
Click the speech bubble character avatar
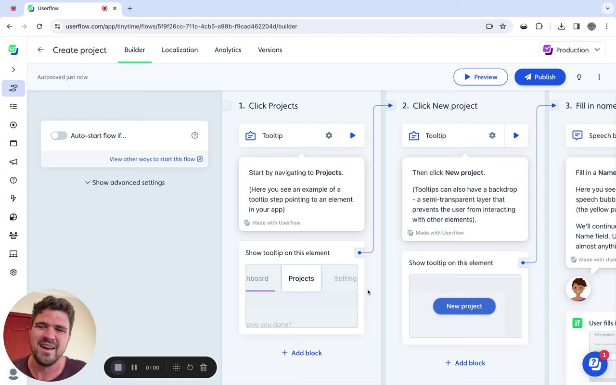point(578,289)
